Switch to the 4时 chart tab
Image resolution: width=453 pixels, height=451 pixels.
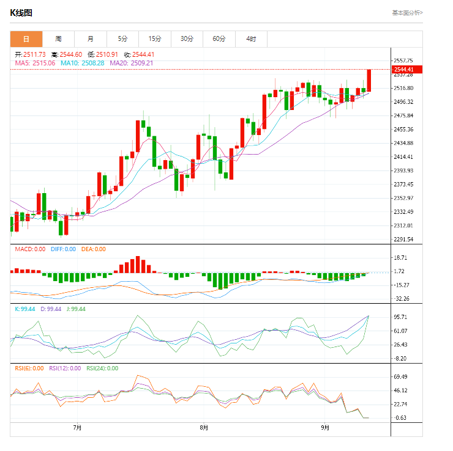[x=251, y=39]
